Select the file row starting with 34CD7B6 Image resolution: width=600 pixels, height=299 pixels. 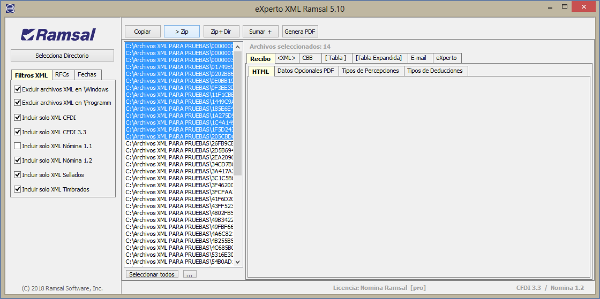(x=179, y=164)
